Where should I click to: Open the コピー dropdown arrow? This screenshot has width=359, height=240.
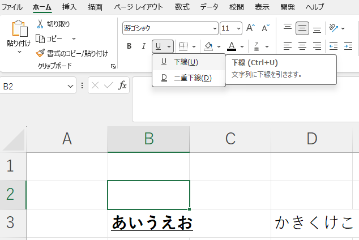click(x=74, y=38)
